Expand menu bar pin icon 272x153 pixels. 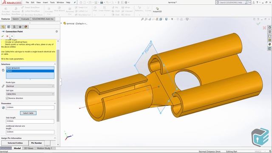(75, 3)
